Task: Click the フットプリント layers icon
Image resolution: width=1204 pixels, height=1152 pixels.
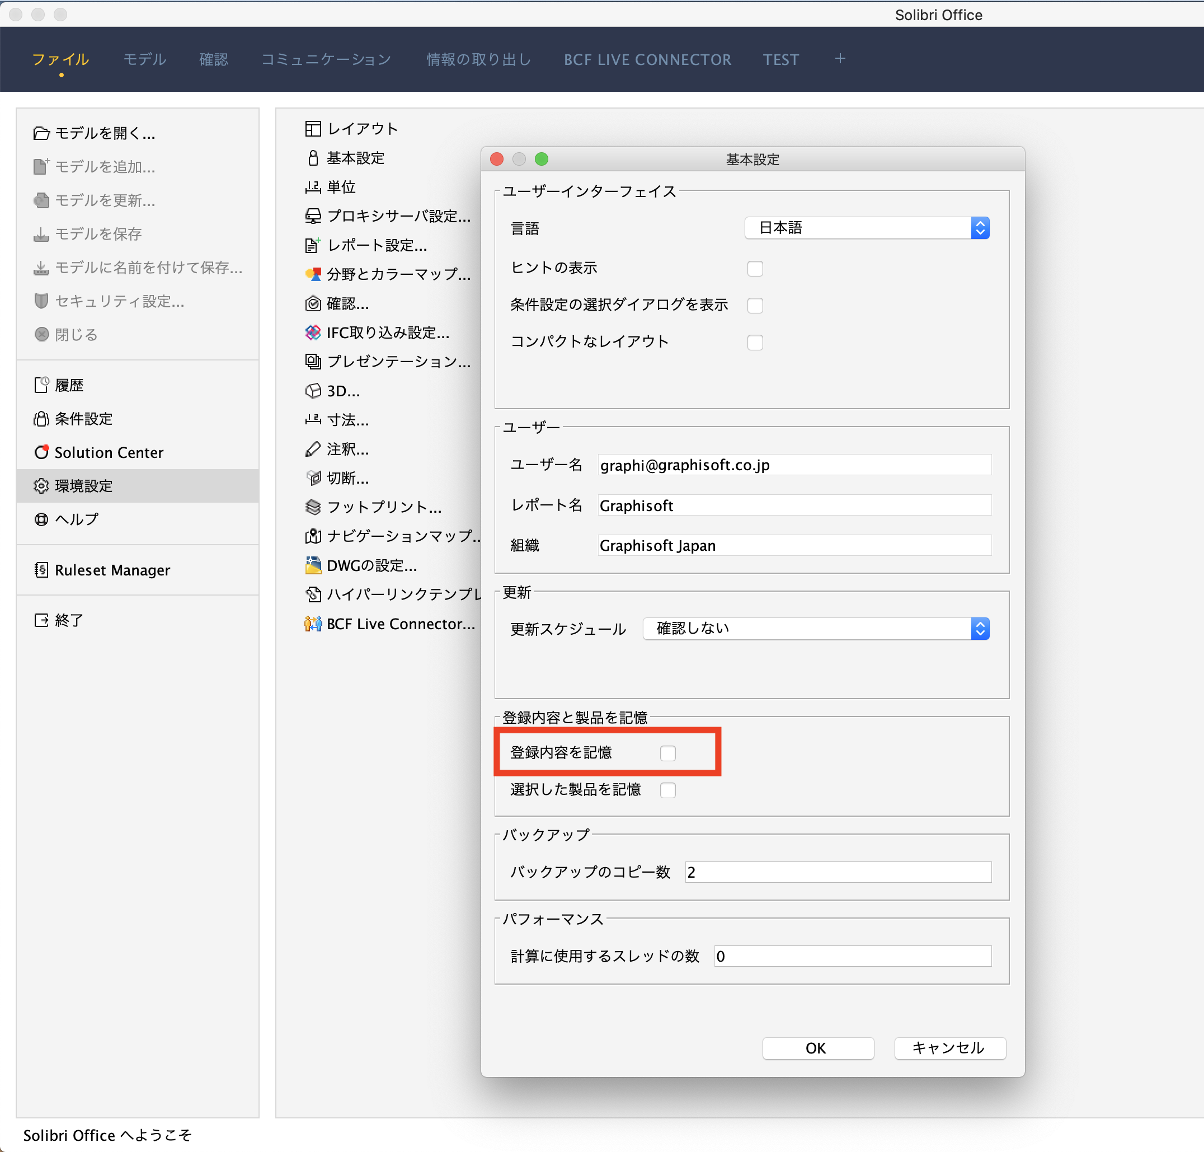Action: coord(313,507)
